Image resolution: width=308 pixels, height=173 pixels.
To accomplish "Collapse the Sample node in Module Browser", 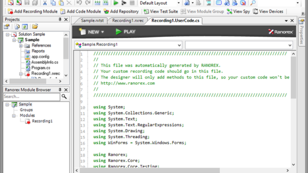I will pos(7,105).
